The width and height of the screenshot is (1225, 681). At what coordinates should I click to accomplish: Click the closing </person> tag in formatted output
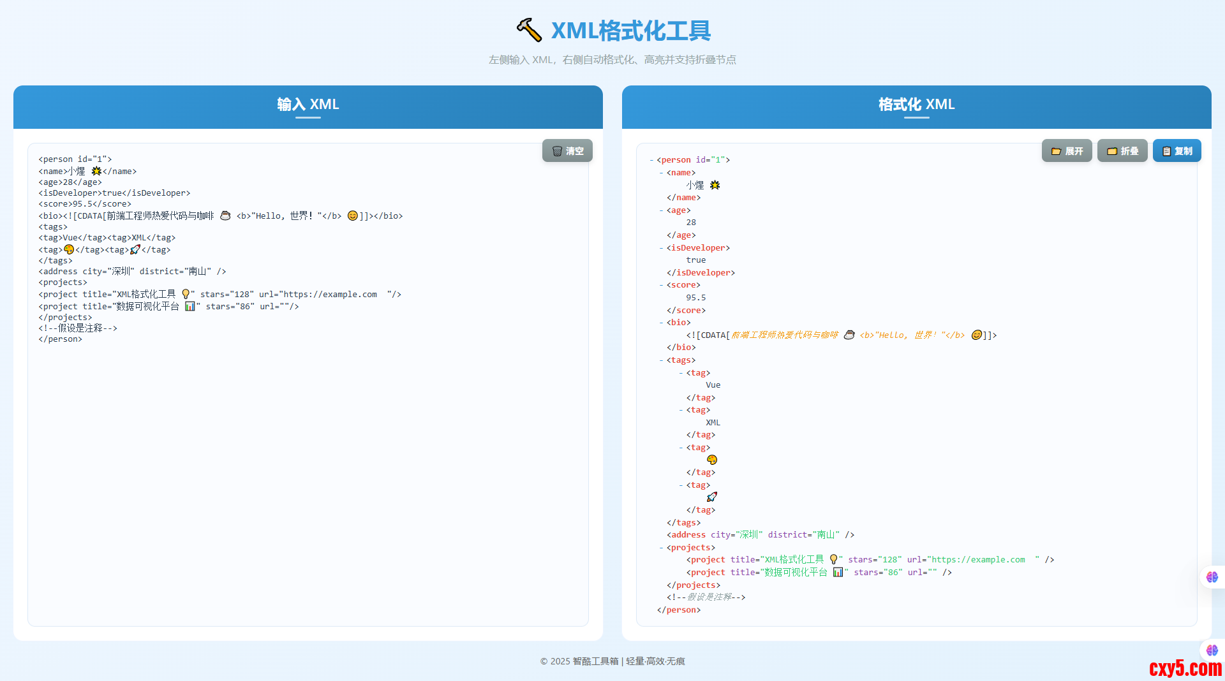(679, 610)
